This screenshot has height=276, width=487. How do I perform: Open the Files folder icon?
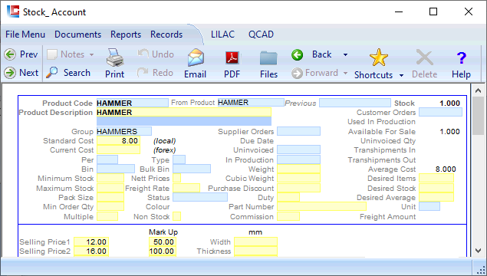[x=268, y=58]
